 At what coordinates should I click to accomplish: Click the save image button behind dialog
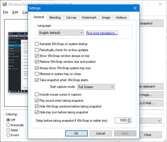[x=151, y=95]
